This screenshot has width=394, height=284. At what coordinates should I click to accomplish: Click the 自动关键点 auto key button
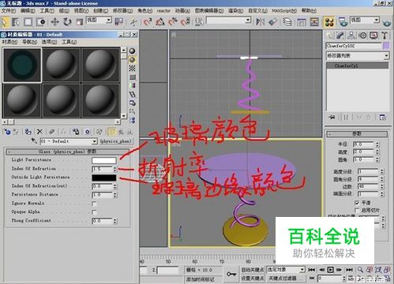[x=253, y=270]
